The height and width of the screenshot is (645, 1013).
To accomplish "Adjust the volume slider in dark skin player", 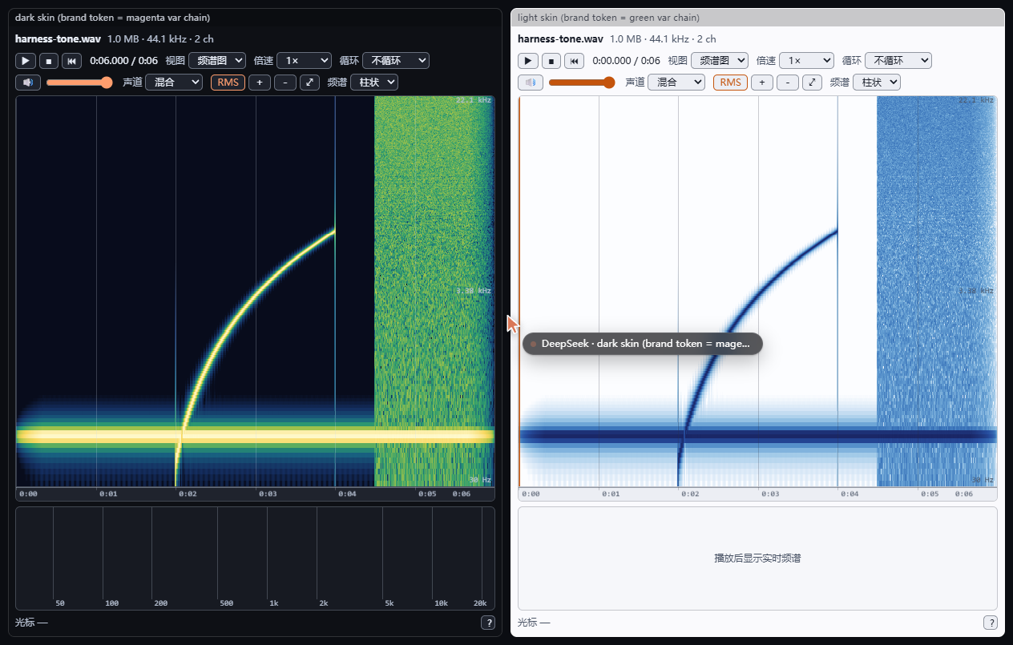I will tap(79, 82).
